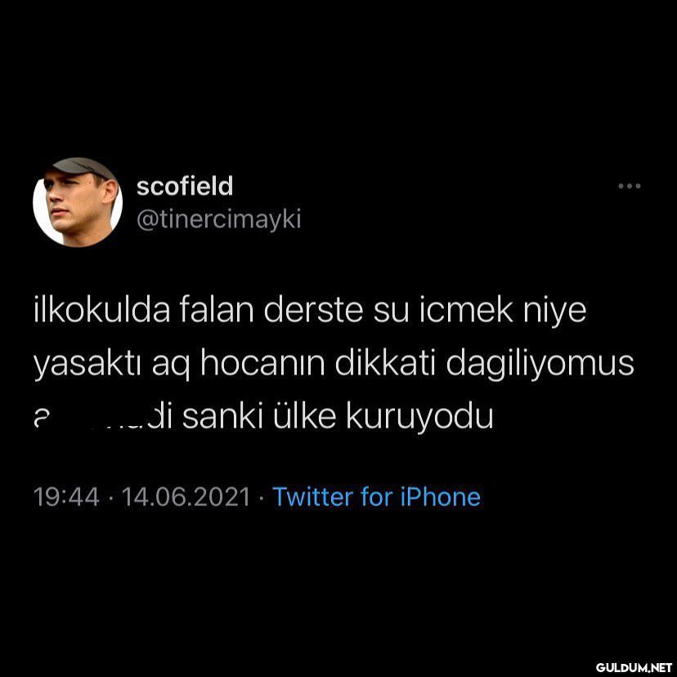Click the word derste in the first line
677x677 pixels.
313,310
